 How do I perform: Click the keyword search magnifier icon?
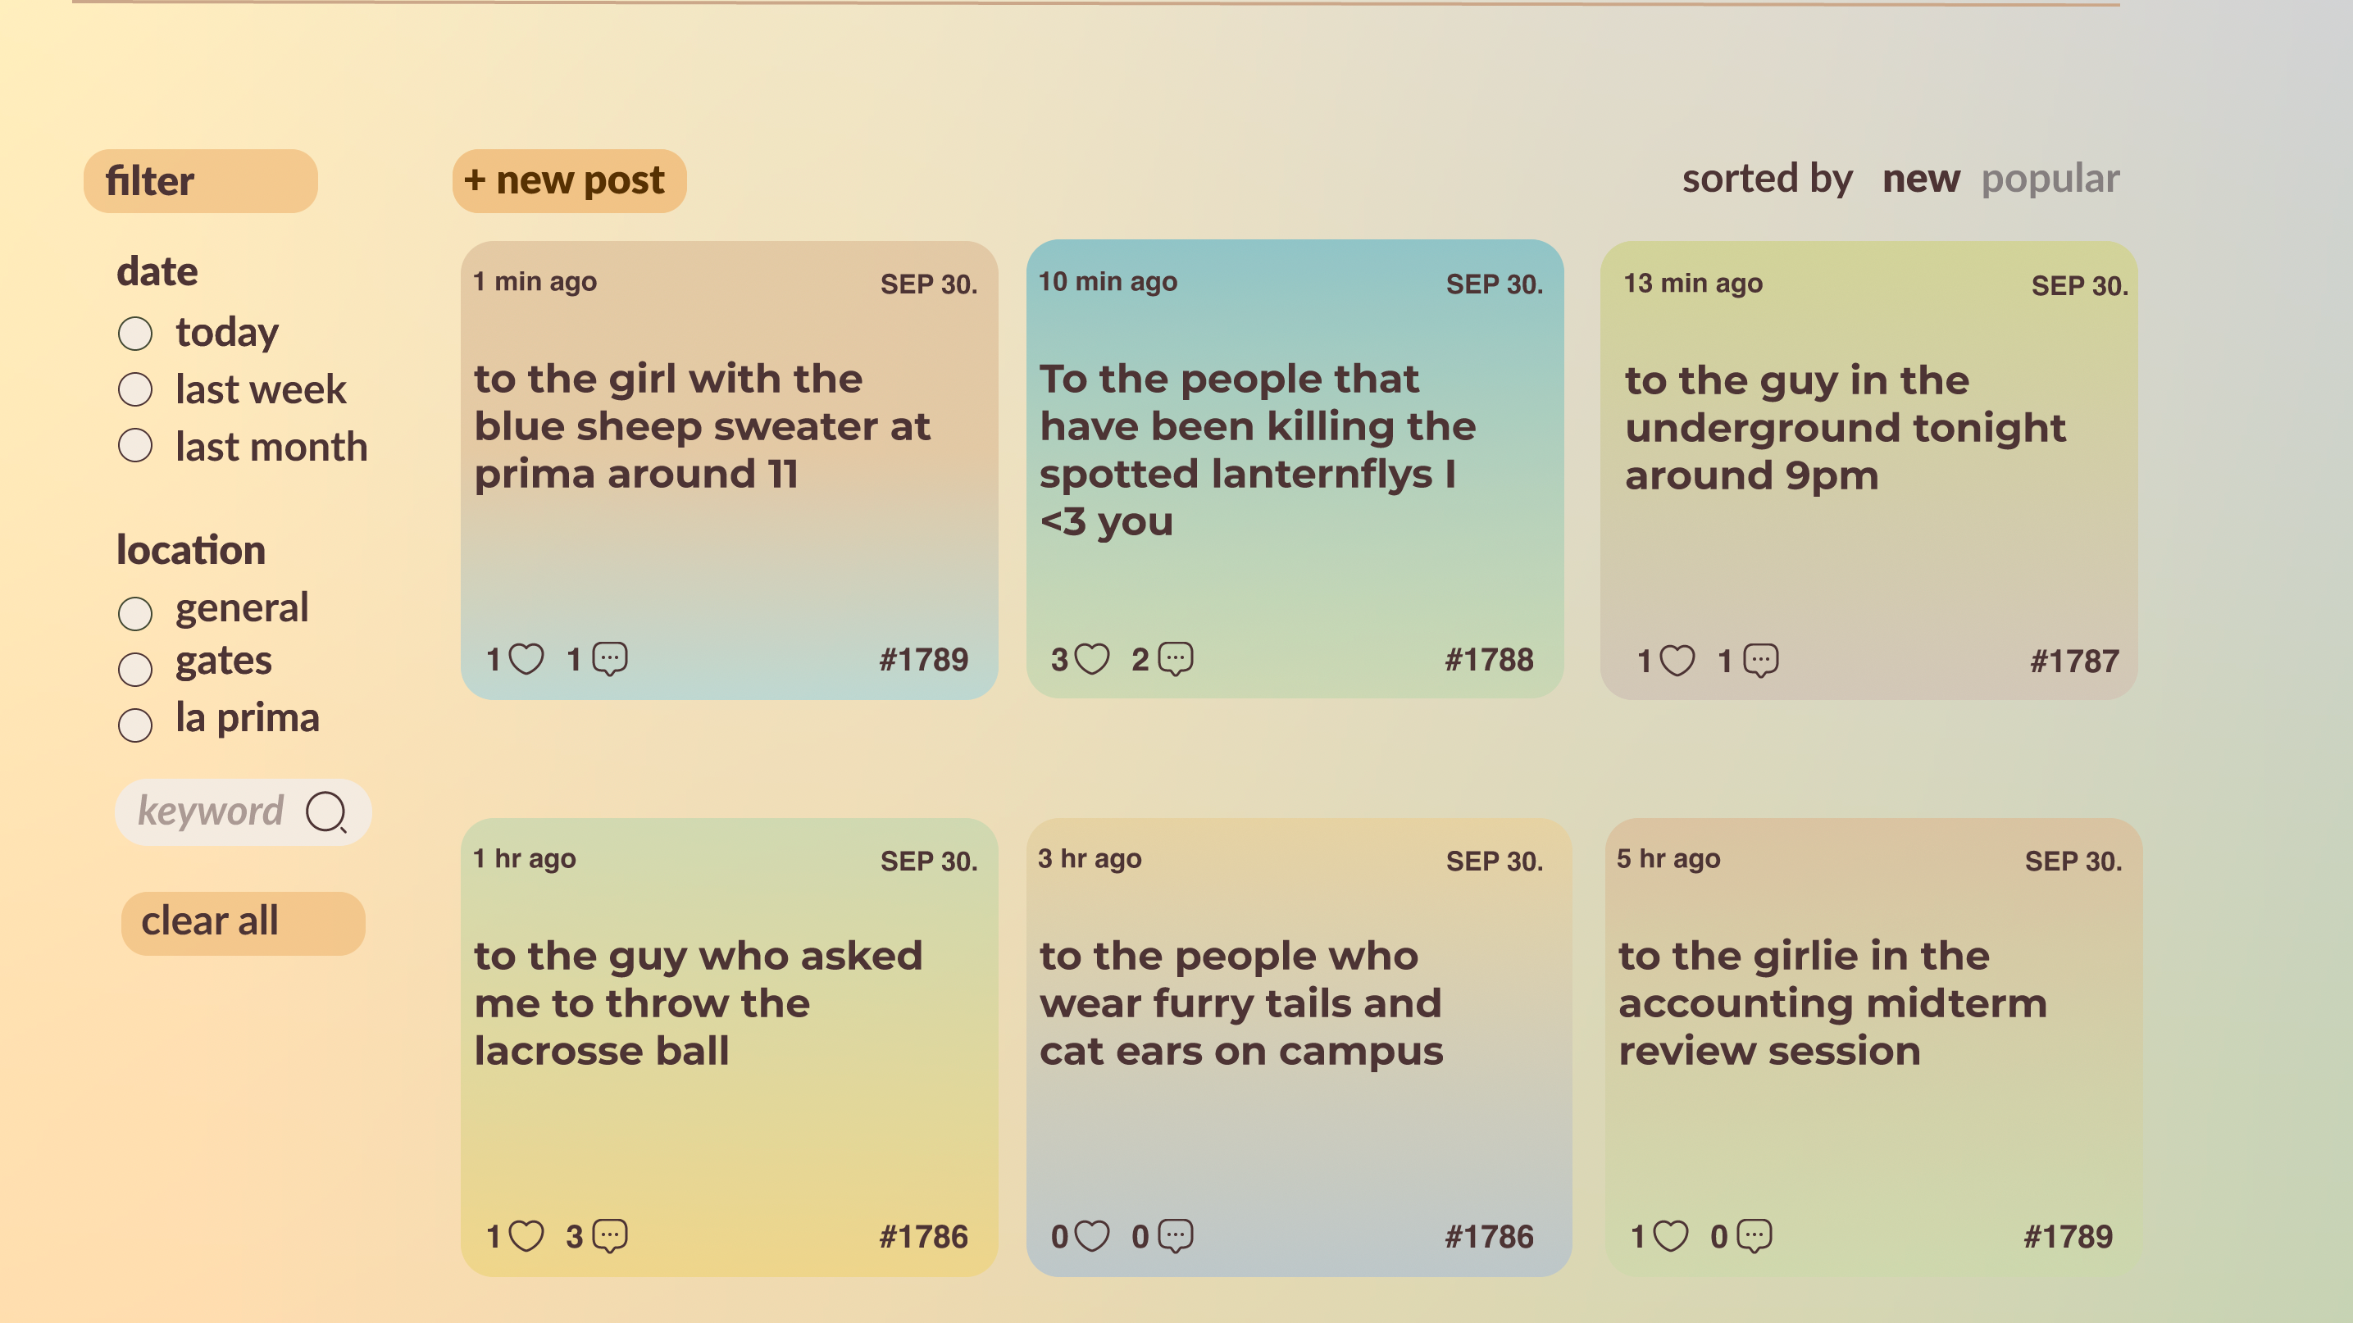click(326, 811)
